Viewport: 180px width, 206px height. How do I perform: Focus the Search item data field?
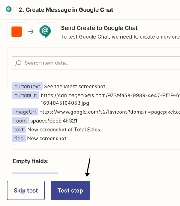pyautogui.click(x=96, y=63)
